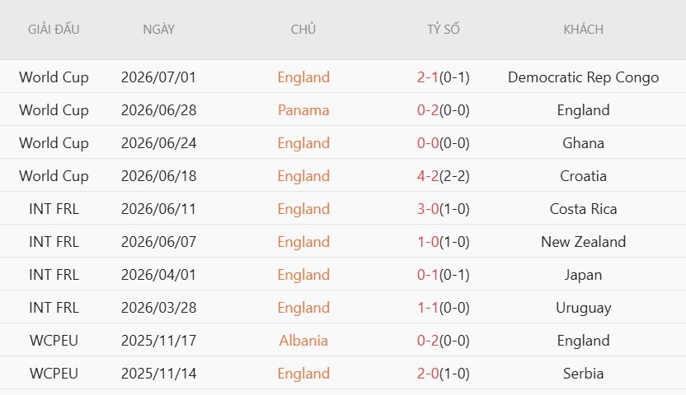Click New Zealand away team
Screen dimensions: 686x395
pyautogui.click(x=583, y=242)
